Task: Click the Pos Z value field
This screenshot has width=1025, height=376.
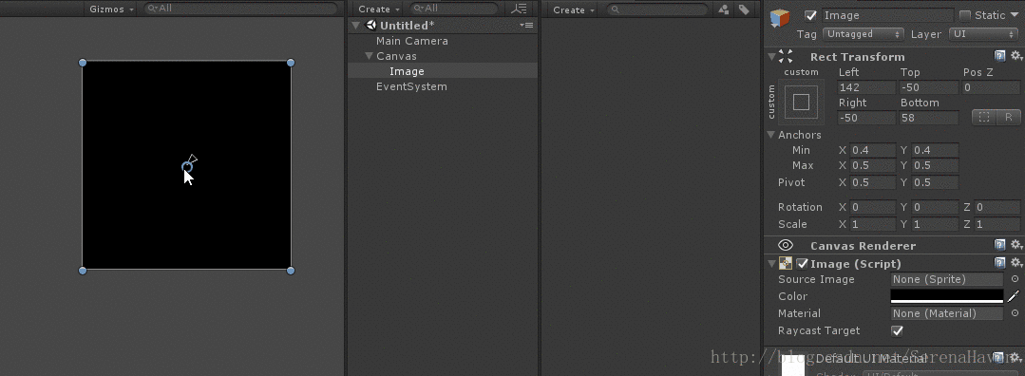Action: pyautogui.click(x=991, y=87)
